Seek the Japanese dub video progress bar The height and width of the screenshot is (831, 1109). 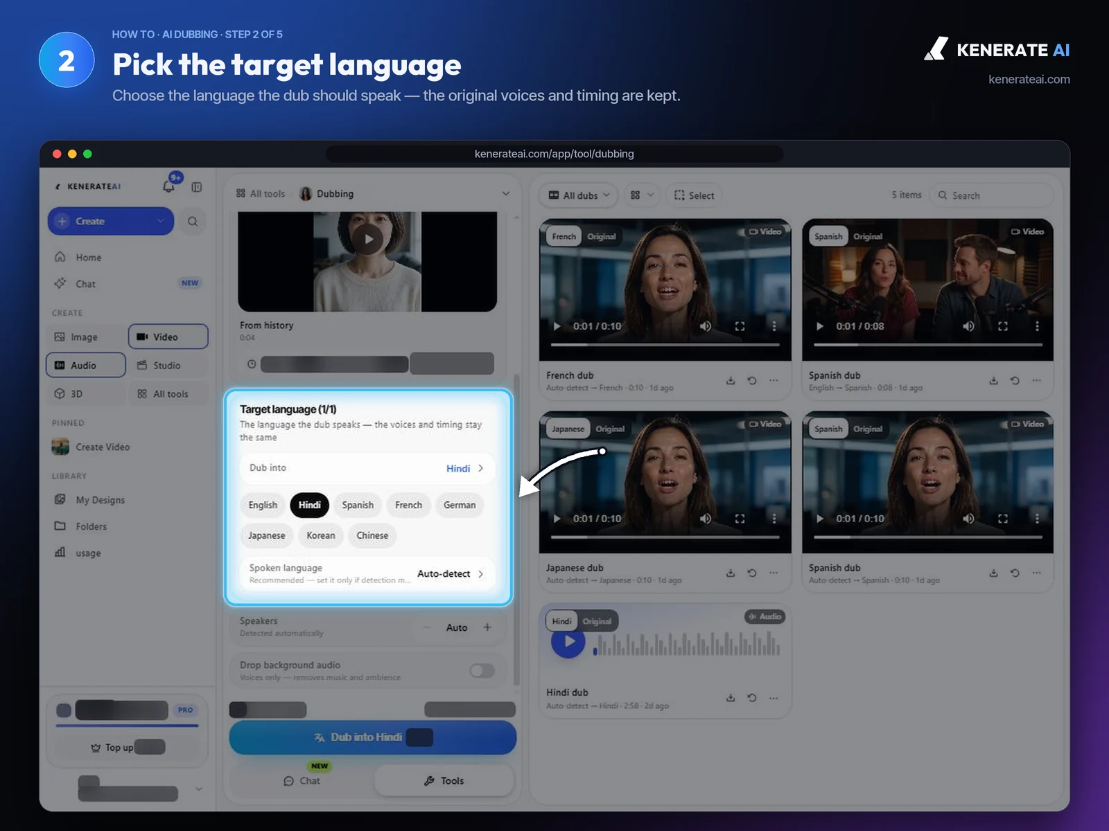pos(665,537)
